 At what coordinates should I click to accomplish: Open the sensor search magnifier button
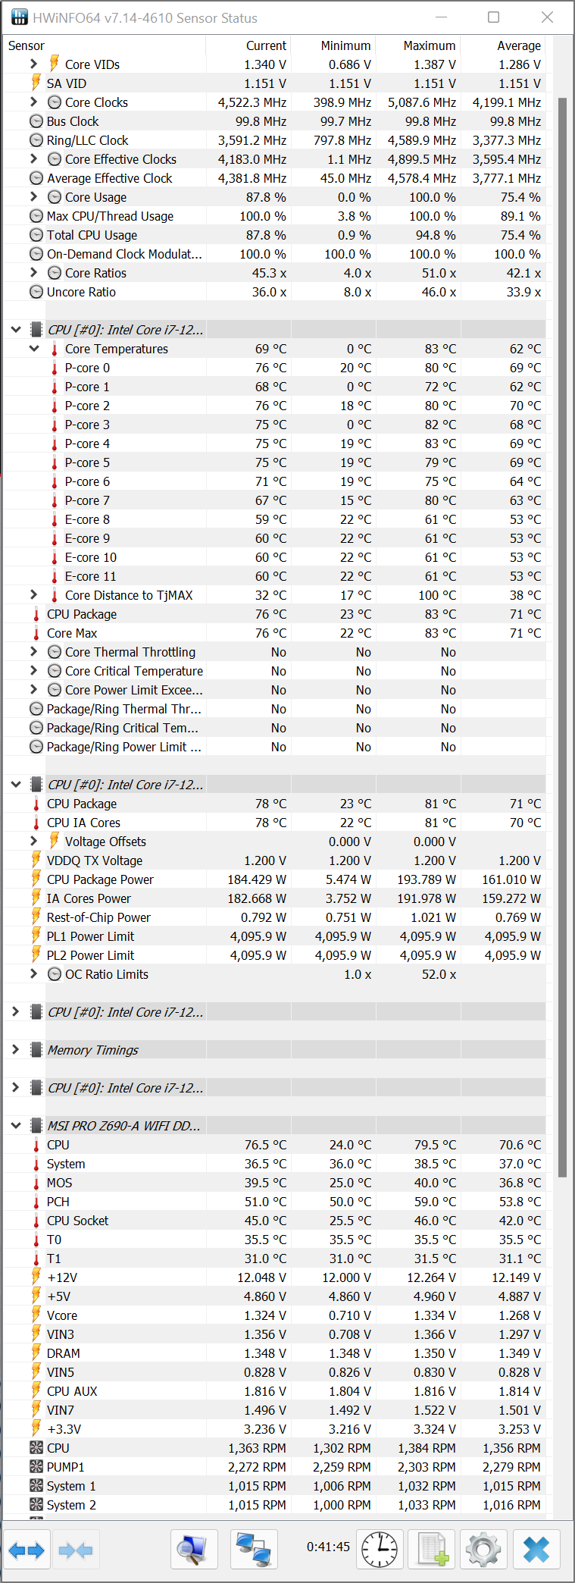tap(194, 1550)
